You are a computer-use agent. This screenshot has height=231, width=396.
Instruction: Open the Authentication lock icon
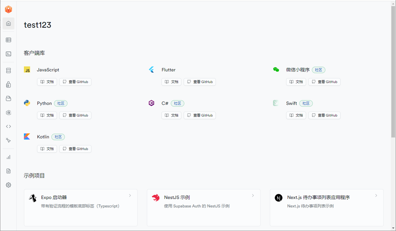(8, 85)
